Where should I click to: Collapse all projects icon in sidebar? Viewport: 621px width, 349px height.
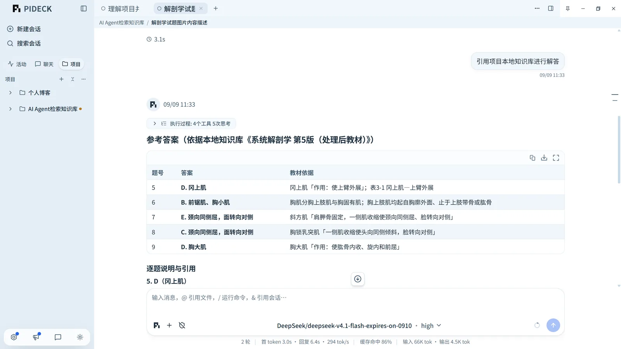pyautogui.click(x=73, y=79)
